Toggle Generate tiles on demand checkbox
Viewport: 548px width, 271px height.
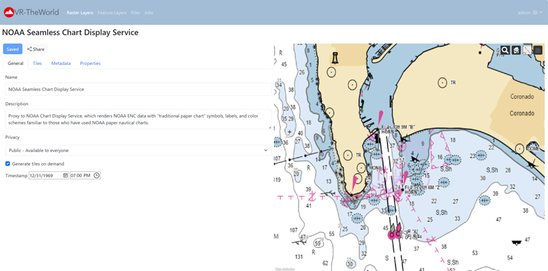(x=8, y=164)
